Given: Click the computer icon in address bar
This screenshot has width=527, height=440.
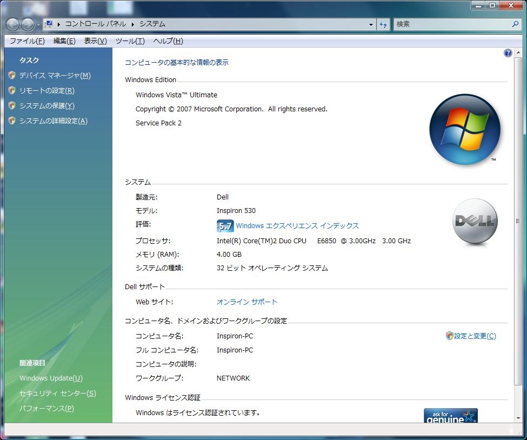Looking at the screenshot, I should [x=49, y=24].
